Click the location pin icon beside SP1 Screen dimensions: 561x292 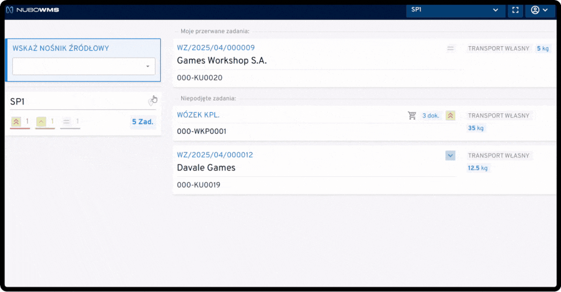pyautogui.click(x=151, y=102)
